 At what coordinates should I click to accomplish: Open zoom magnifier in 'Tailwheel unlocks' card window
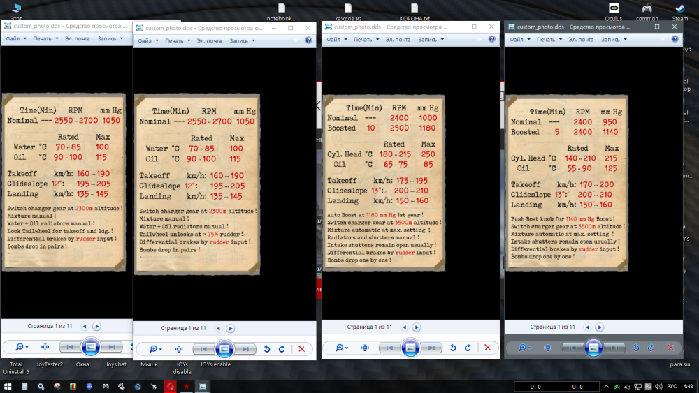[x=155, y=349]
